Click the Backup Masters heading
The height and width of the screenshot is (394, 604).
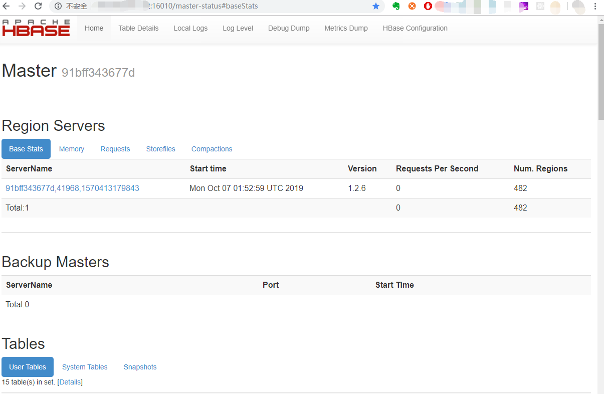click(56, 262)
